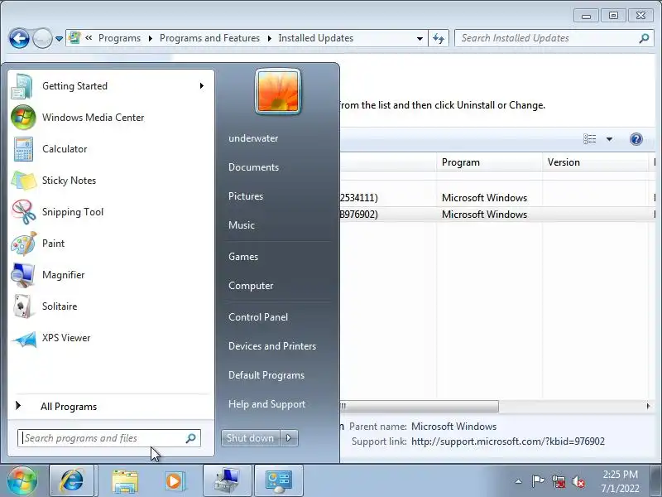Viewport: 662px width, 497px height.
Task: Click the Back navigation button
Action: click(19, 38)
